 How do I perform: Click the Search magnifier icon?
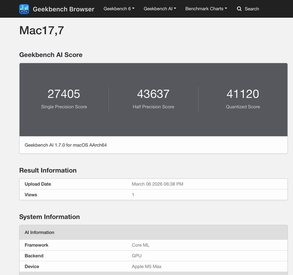pos(239,9)
